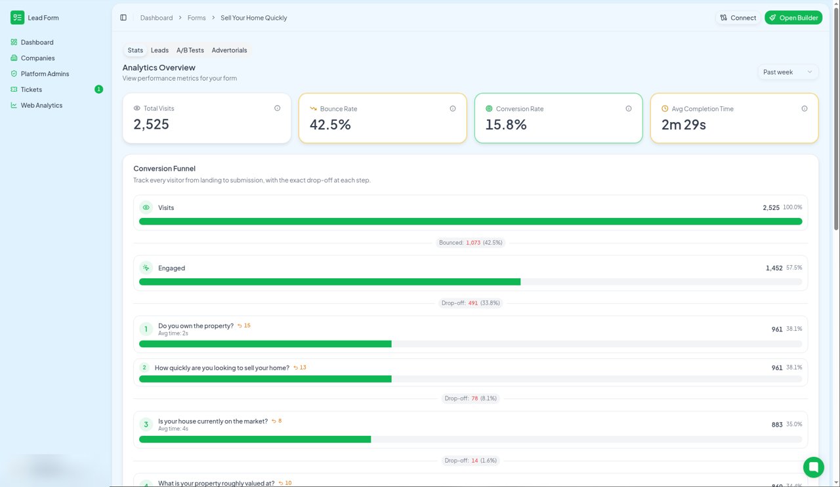Switch to the Stats tab

click(x=135, y=50)
